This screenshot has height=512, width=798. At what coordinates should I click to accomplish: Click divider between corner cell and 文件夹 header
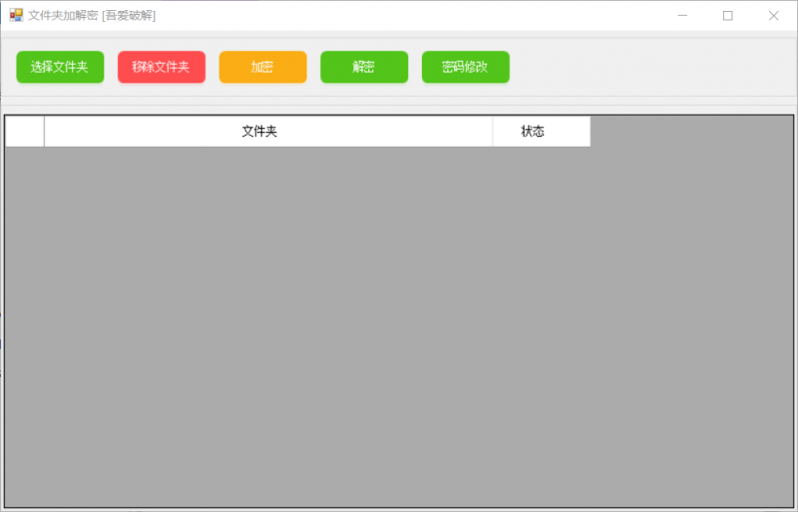(44, 132)
